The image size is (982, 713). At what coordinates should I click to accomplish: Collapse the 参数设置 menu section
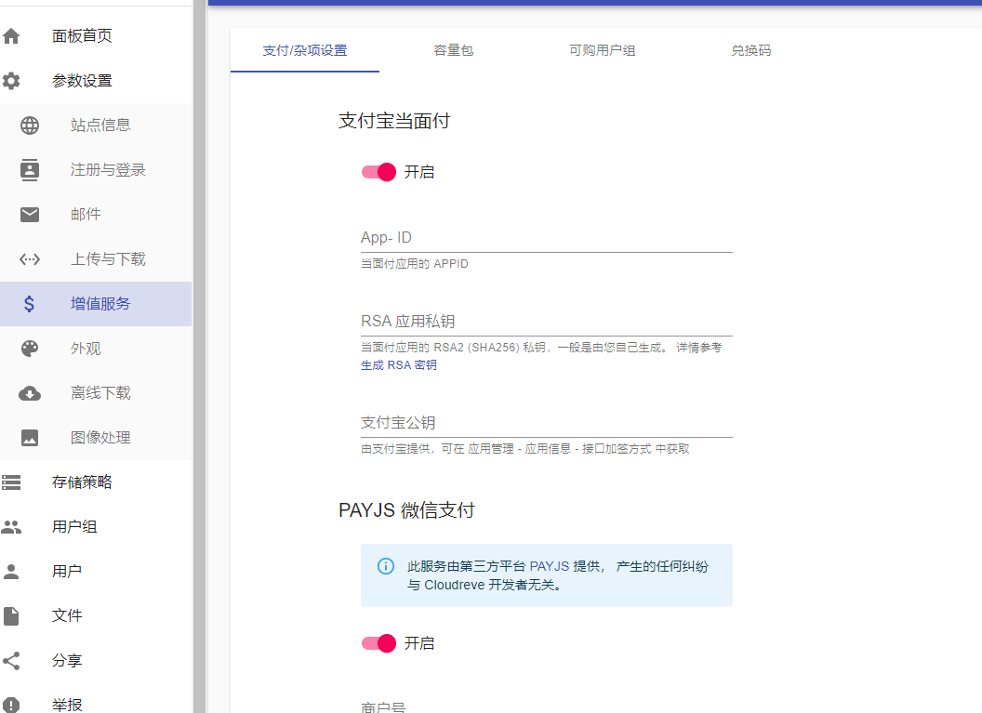[96, 81]
